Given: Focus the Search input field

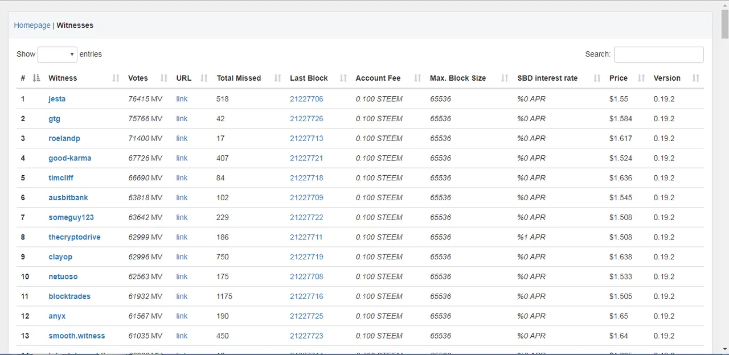Looking at the screenshot, I should (659, 54).
